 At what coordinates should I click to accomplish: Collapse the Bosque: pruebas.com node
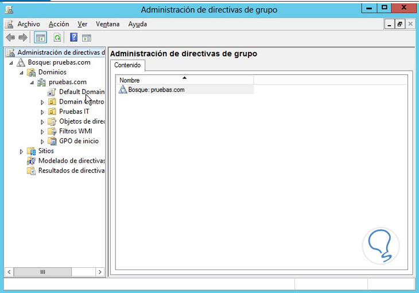click(11, 63)
